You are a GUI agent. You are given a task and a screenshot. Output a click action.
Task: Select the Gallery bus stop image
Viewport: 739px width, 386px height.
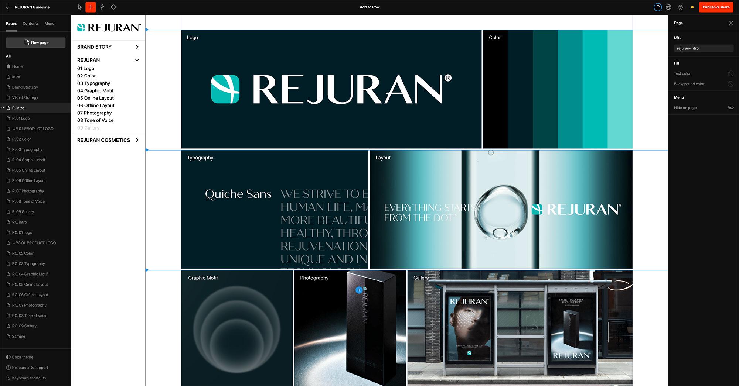click(x=520, y=328)
